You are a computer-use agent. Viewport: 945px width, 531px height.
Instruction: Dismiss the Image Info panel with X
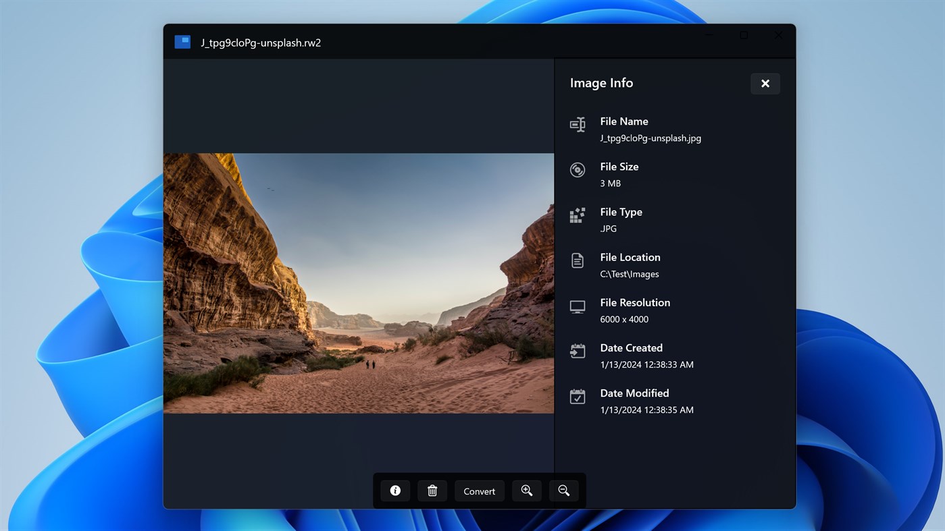765,83
